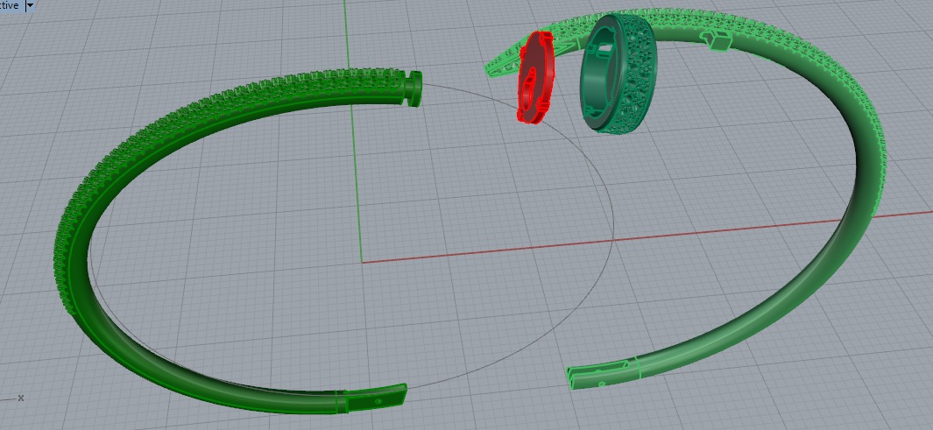Click the round pin end of the left bracelet half
Viewport: 933px width, 430px height.
[414, 88]
